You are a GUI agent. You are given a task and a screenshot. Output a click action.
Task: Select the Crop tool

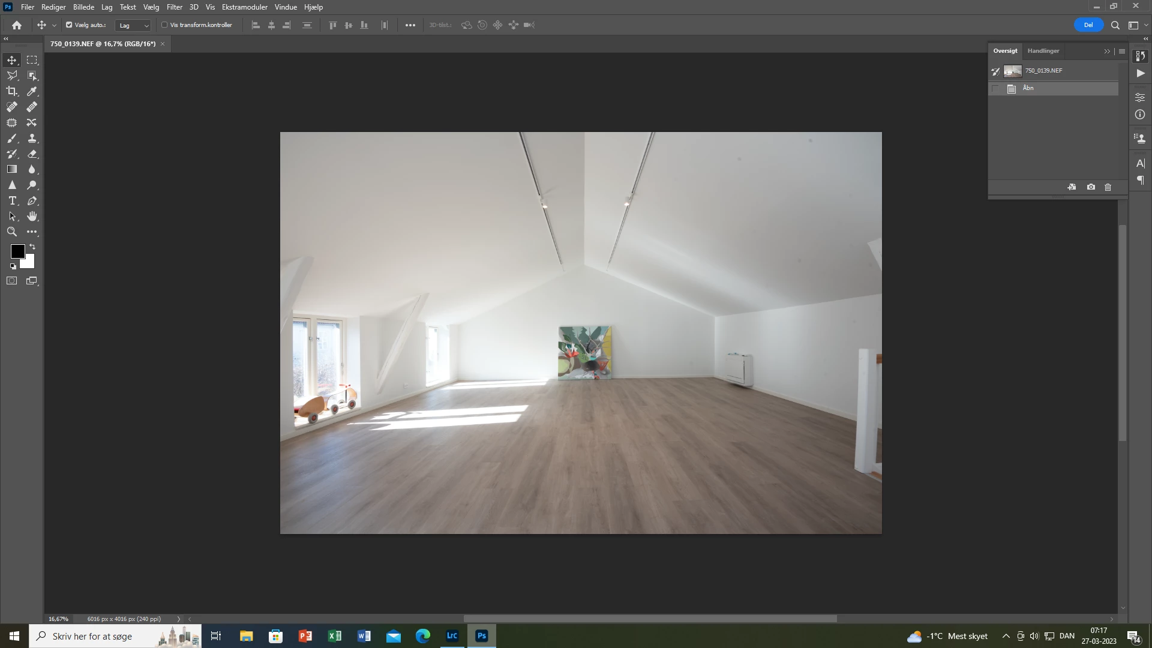12,91
